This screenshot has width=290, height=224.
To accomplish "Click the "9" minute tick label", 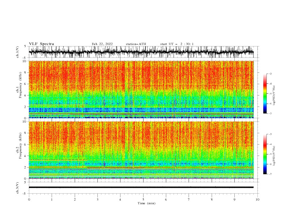I will coord(234,199).
